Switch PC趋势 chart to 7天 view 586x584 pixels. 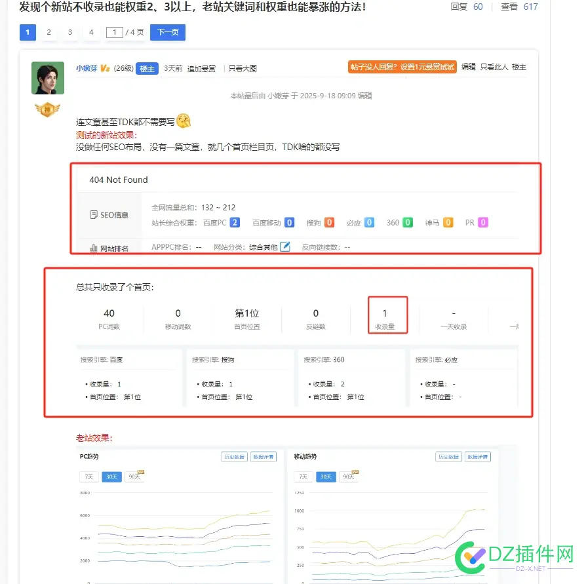click(88, 477)
